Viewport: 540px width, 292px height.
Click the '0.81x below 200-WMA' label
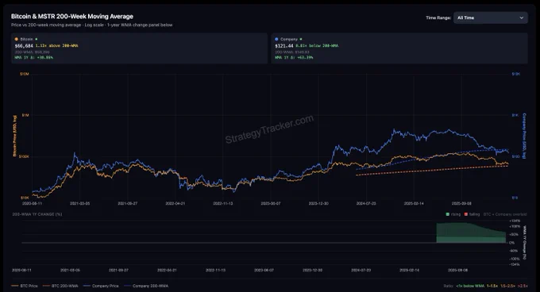[x=317, y=46]
